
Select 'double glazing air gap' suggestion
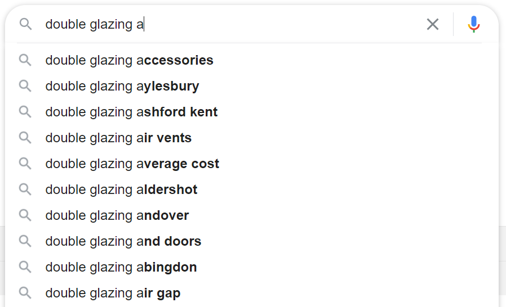pos(252,293)
